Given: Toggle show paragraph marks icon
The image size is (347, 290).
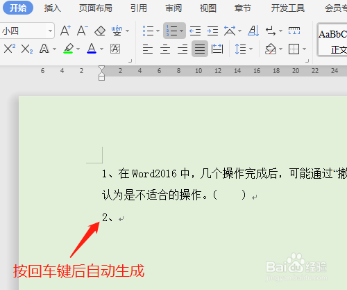Looking at the screenshot, I should 271,31.
